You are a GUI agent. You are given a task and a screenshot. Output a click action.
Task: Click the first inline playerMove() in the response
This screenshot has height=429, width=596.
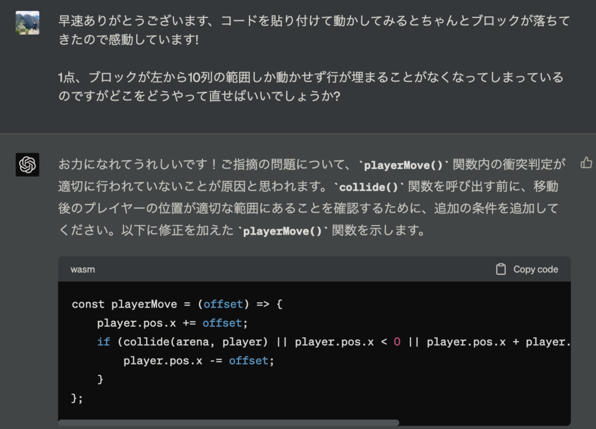[x=403, y=166]
